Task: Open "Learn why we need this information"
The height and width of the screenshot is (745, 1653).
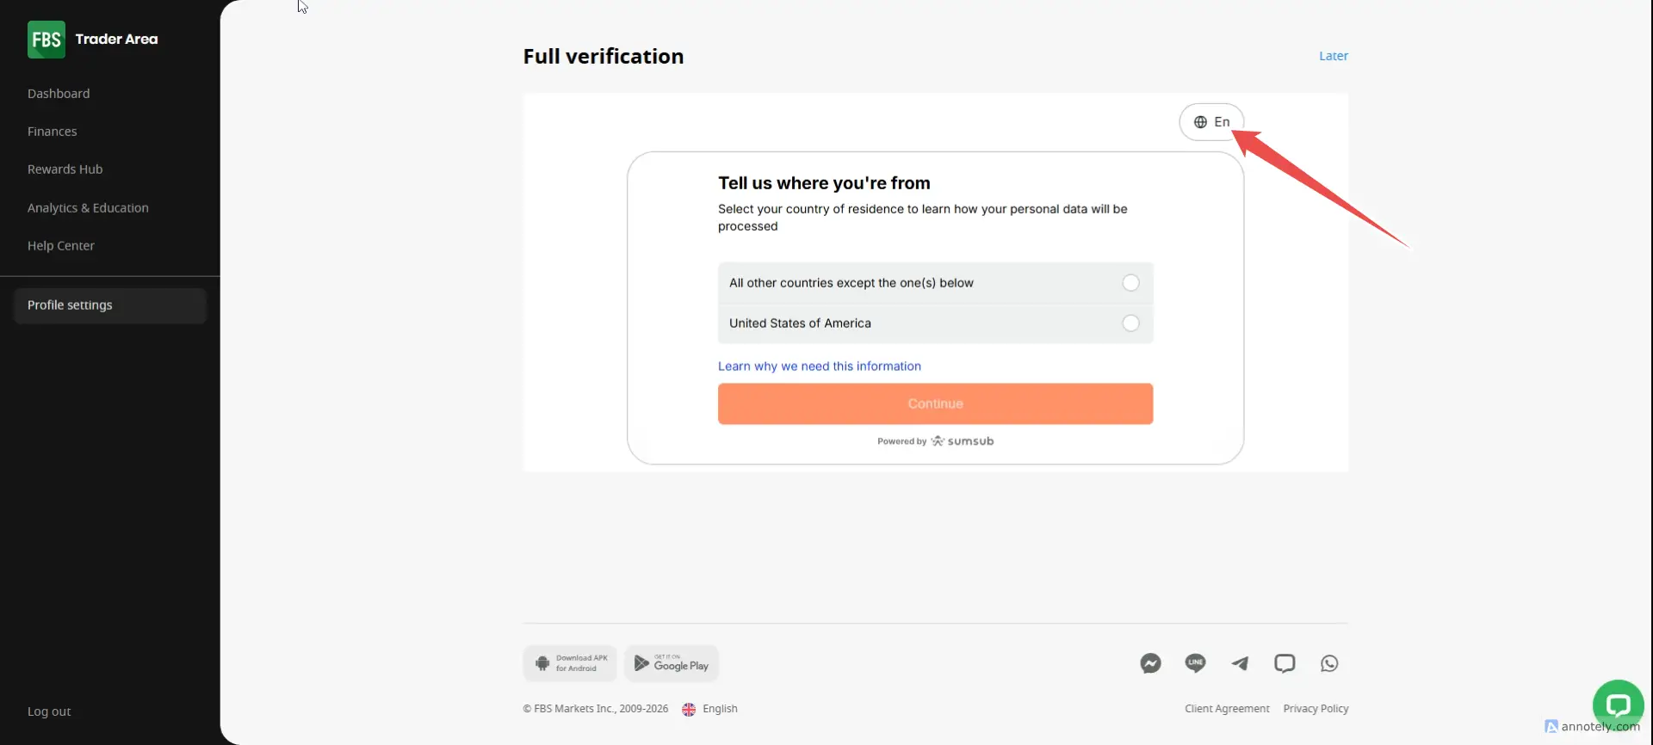Action: (819, 366)
